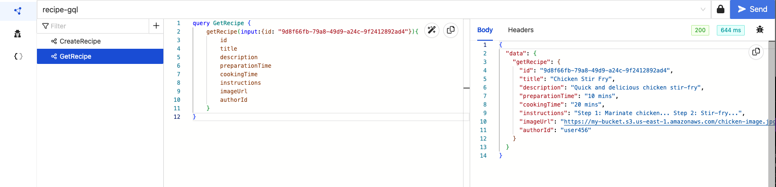
Task: Click the lock authentication icon
Action: (720, 9)
